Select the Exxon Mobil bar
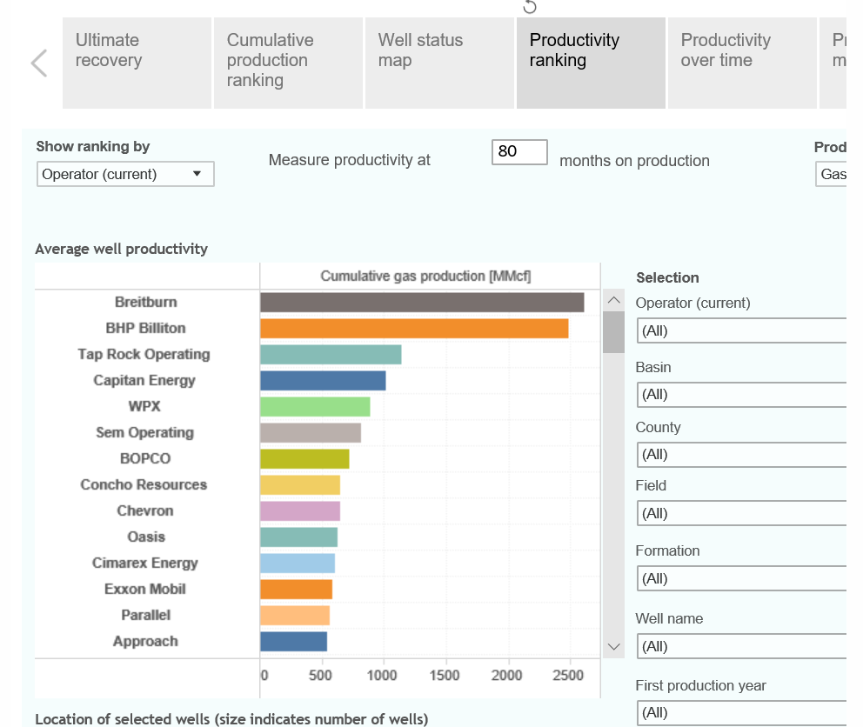 296,590
